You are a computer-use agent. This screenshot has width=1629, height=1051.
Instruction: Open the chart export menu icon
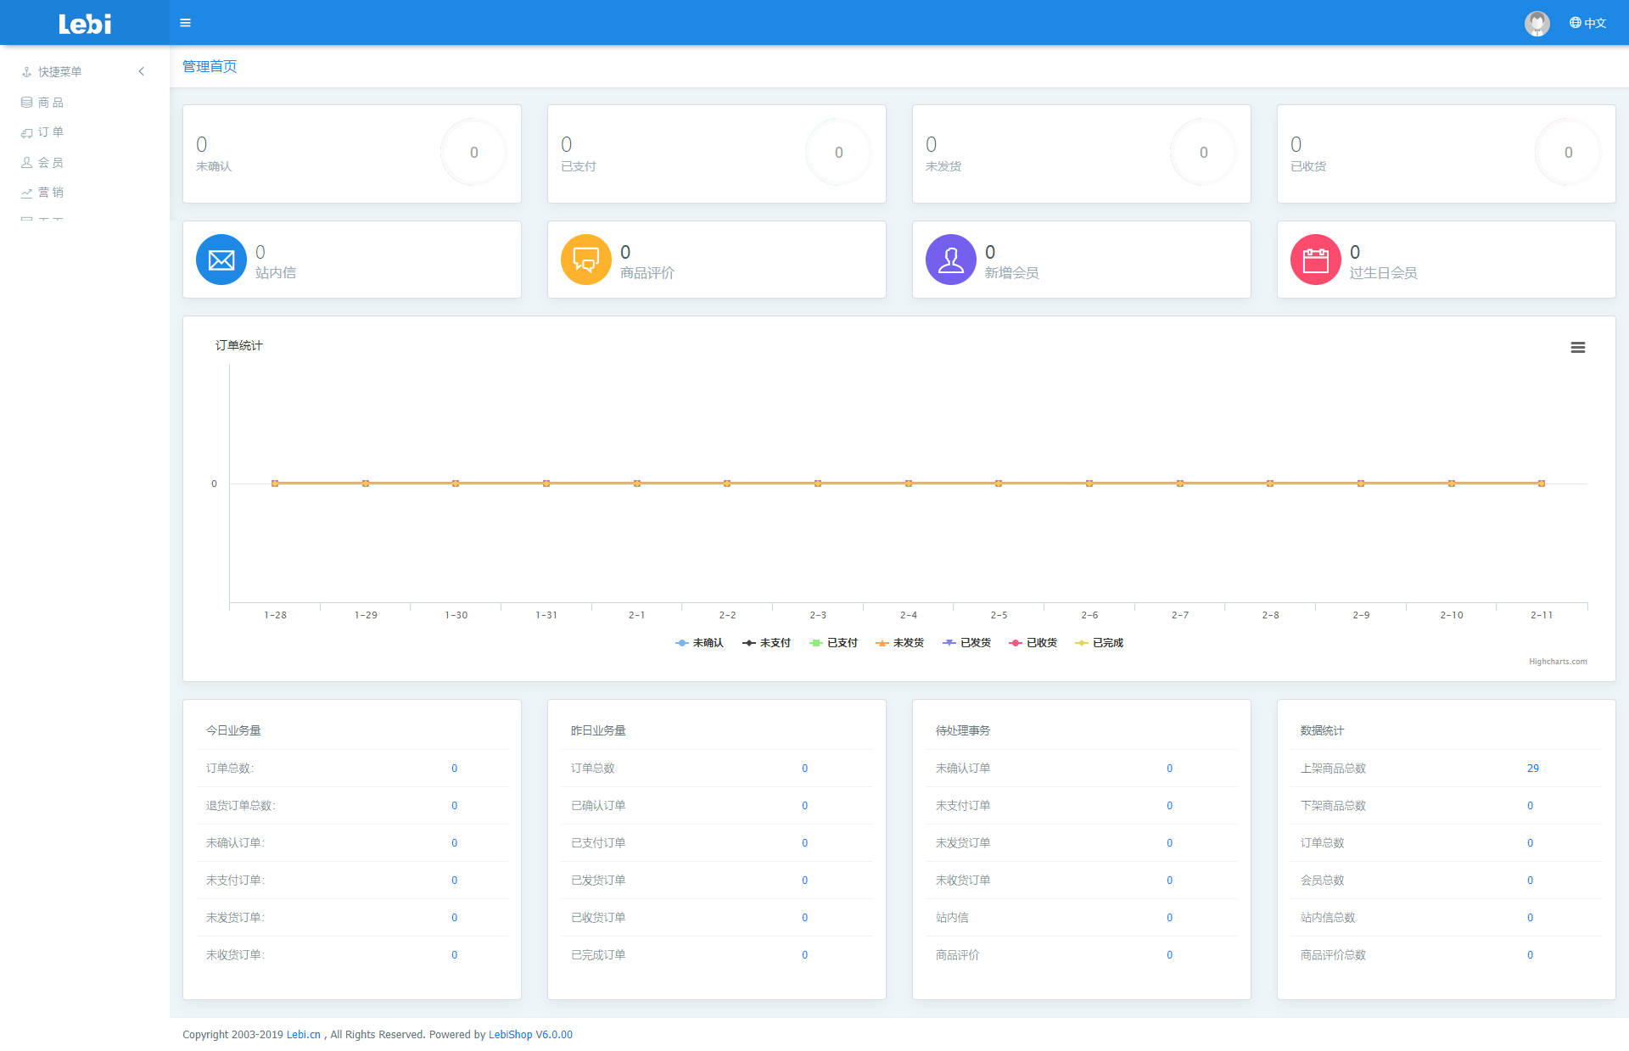(x=1577, y=347)
